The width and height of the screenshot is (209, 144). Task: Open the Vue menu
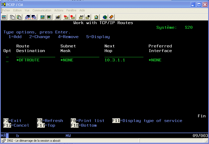point(27,10)
